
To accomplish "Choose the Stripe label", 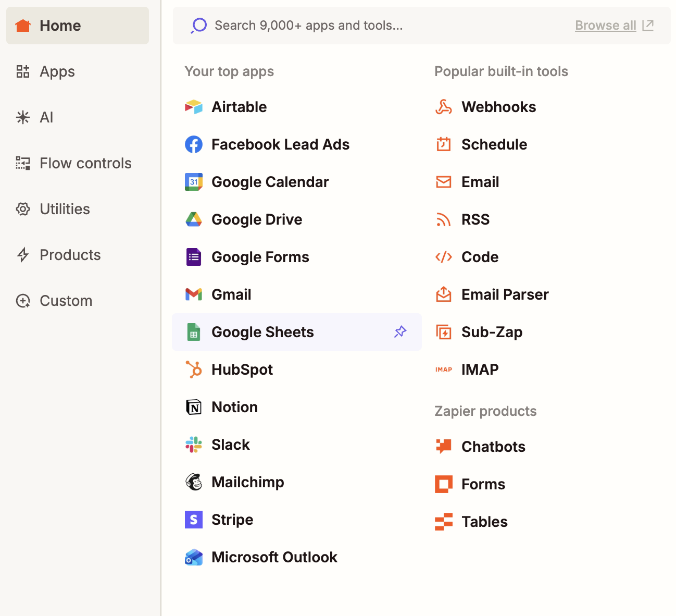I will (232, 520).
